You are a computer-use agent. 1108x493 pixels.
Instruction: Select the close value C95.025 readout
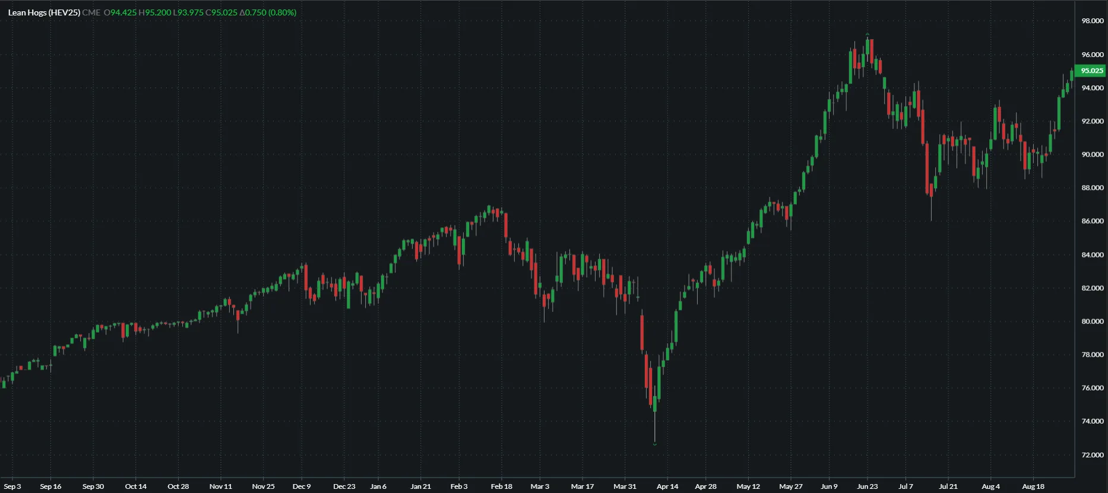(x=221, y=12)
